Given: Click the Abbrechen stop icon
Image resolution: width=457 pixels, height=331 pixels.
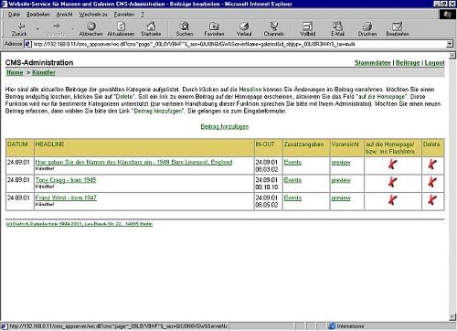Looking at the screenshot, I should 91,27.
